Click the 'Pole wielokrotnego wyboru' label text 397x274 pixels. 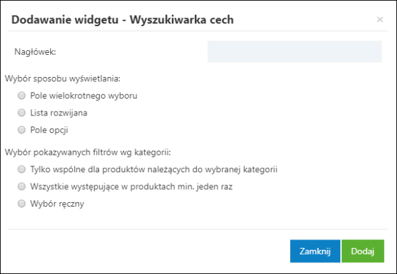83,95
